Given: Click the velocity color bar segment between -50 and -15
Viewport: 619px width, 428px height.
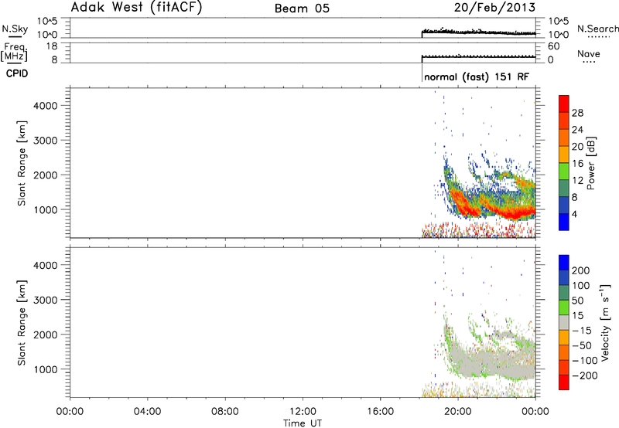Looking at the screenshot, I should point(564,338).
